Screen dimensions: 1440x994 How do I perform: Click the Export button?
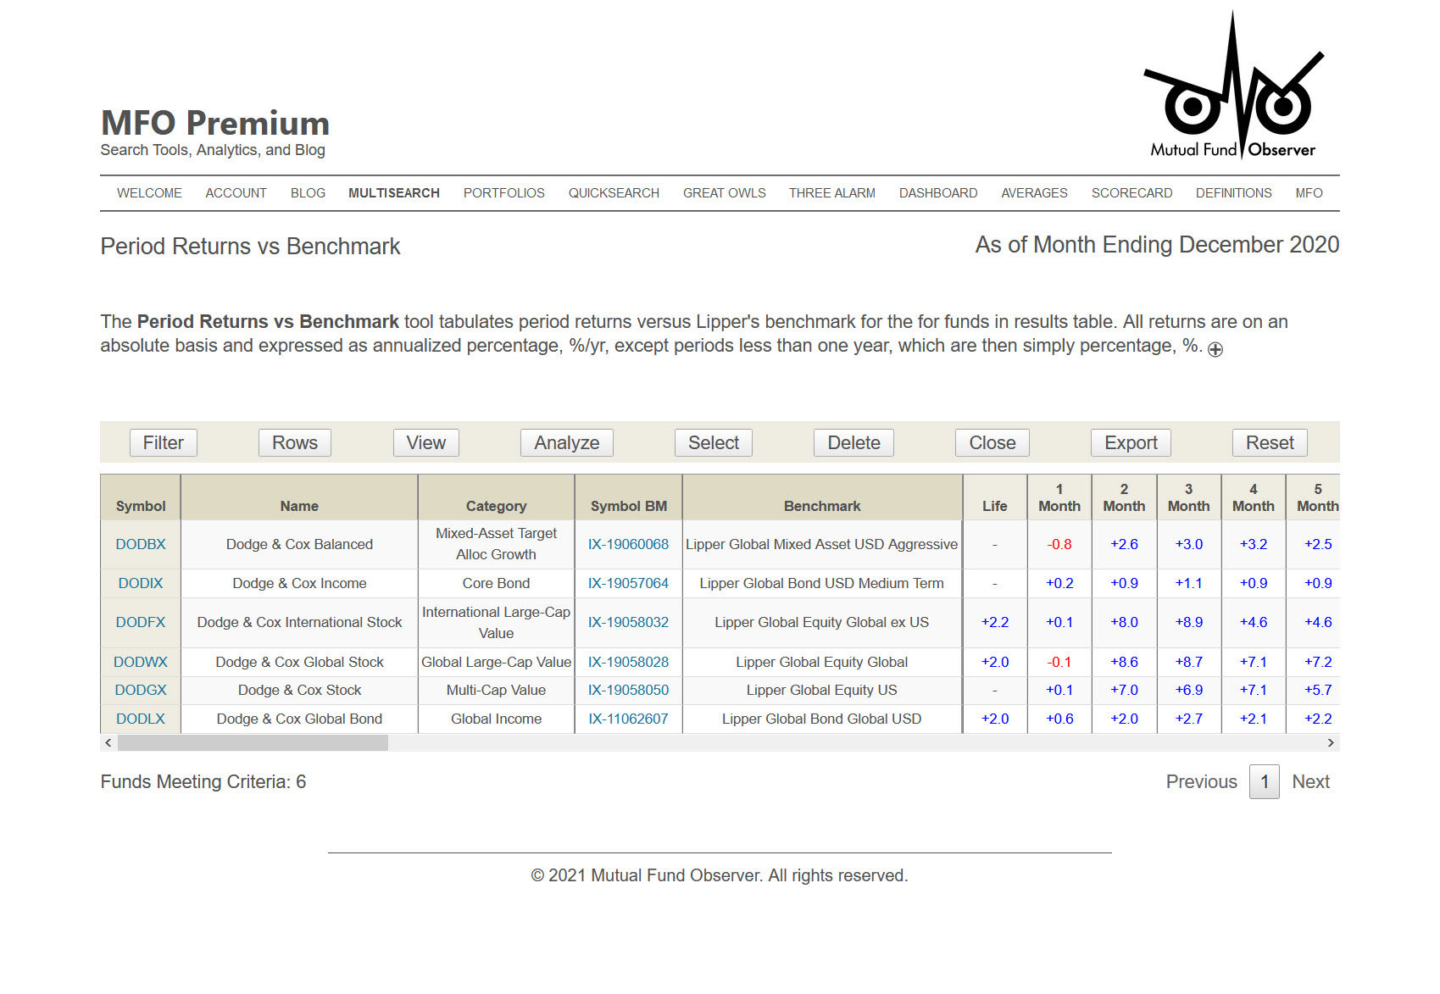pyautogui.click(x=1131, y=443)
